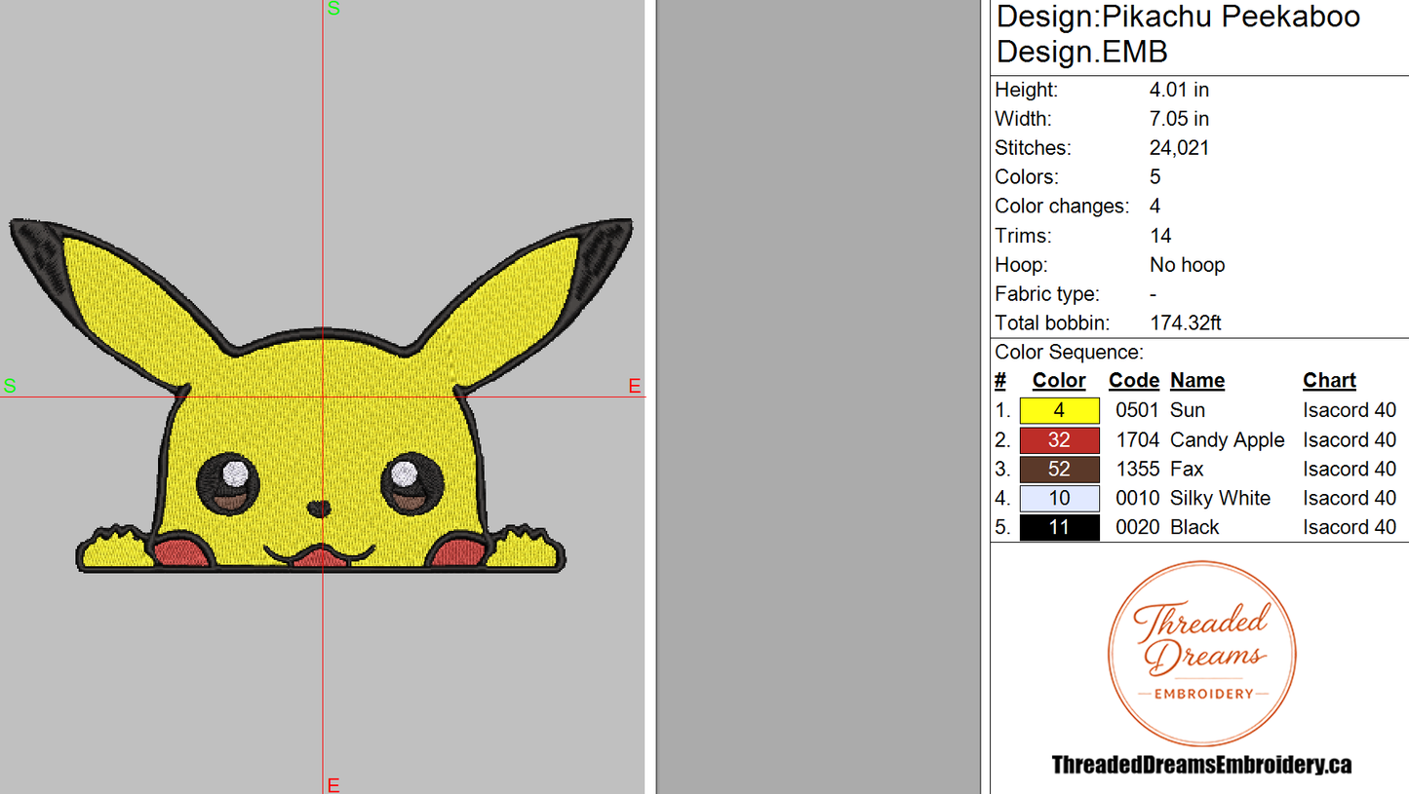
Task: Click the thread code 1355
Action: click(x=1136, y=469)
